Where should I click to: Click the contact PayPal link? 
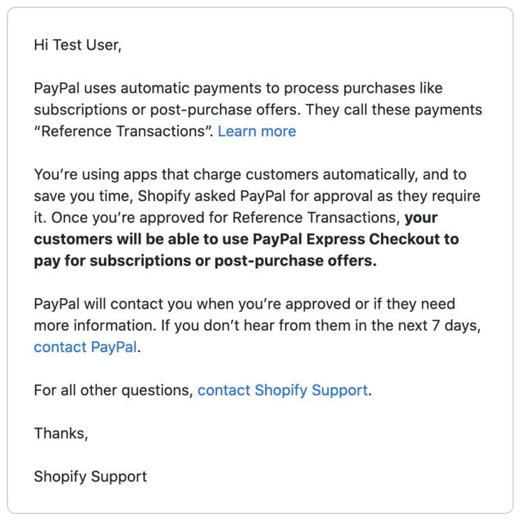point(85,347)
